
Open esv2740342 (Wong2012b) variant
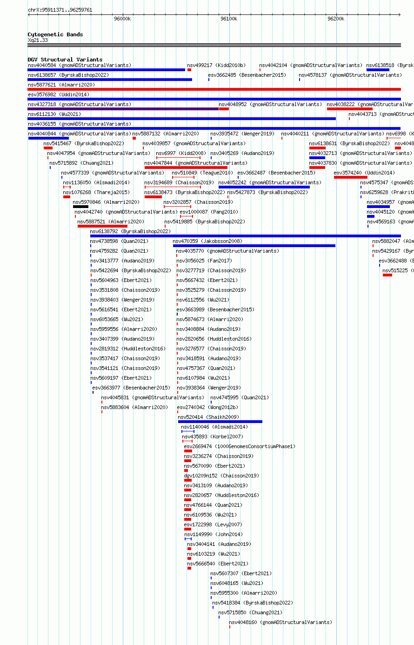point(207,407)
